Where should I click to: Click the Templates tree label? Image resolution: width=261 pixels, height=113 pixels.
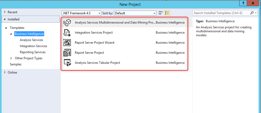click(17, 28)
